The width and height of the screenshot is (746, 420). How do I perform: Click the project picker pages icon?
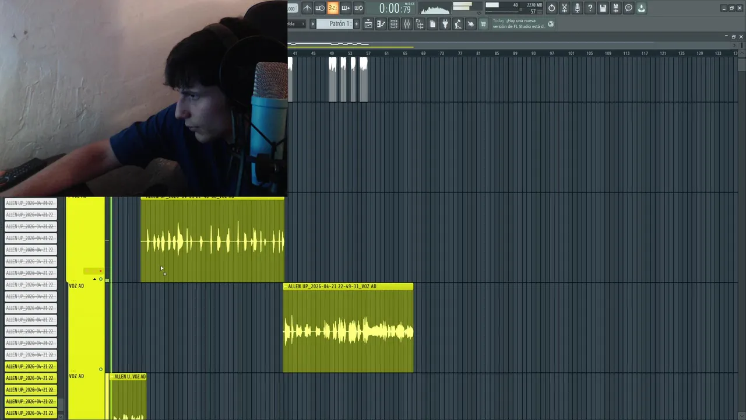click(432, 24)
